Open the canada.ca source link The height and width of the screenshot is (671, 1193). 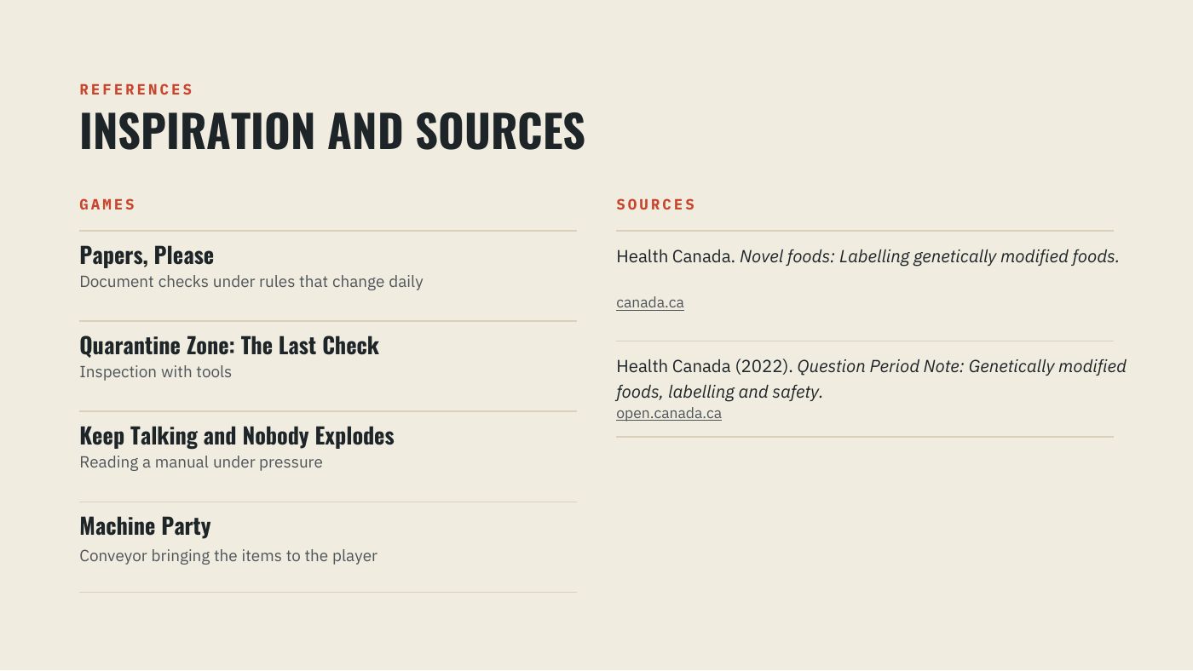649,302
